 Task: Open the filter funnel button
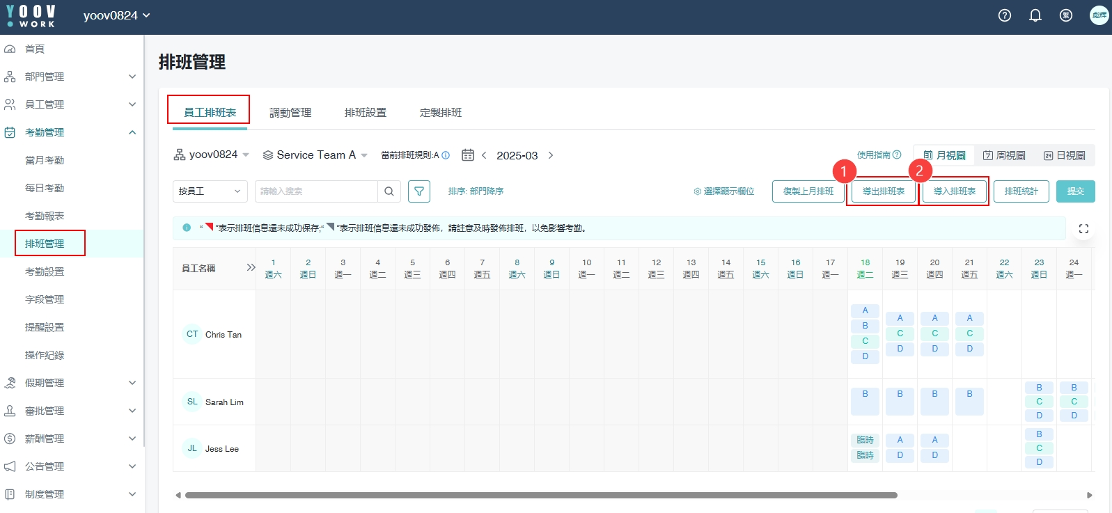pos(419,191)
